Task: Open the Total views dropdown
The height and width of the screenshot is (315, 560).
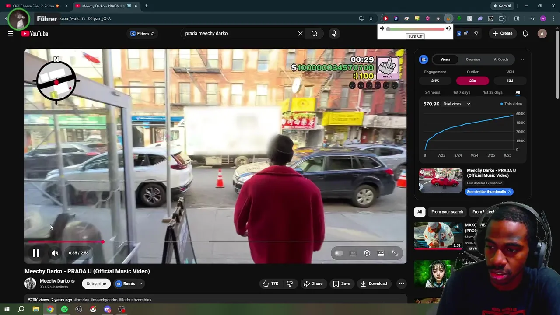Action: pyautogui.click(x=457, y=104)
